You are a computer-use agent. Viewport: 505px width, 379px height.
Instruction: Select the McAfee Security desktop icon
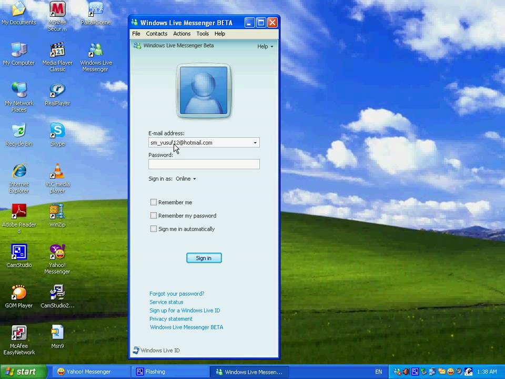tap(57, 15)
